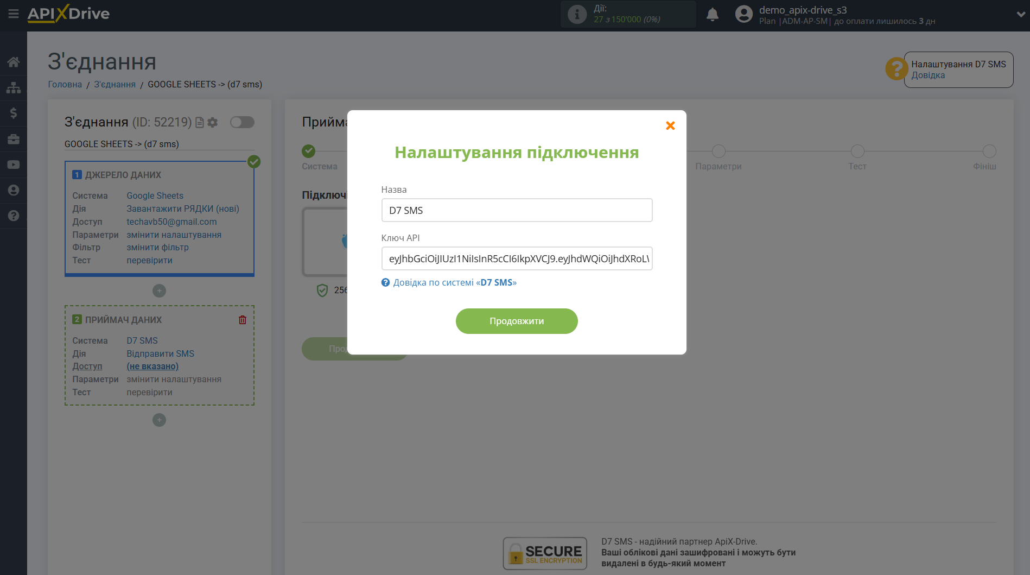Open З'єднання breadcrumb link
The image size is (1030, 575).
point(115,84)
